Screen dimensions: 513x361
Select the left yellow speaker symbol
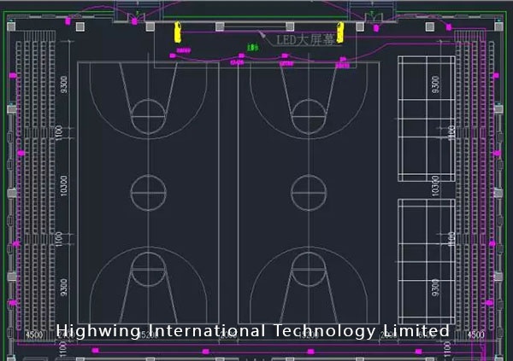tap(177, 32)
